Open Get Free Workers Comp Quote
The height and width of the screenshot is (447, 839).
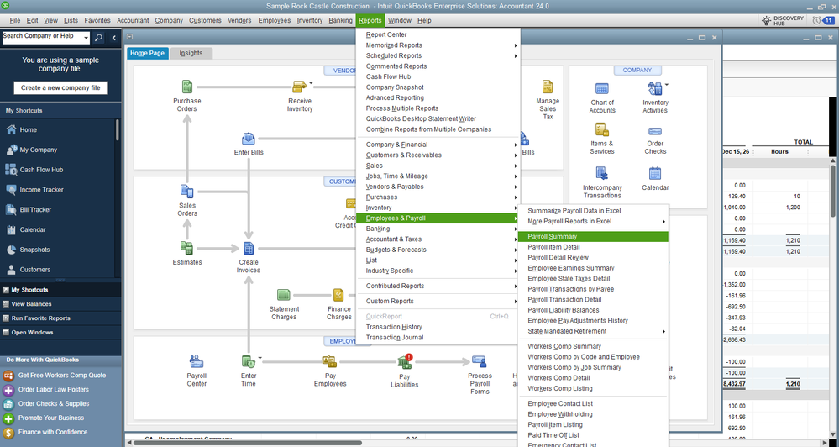[61, 376]
